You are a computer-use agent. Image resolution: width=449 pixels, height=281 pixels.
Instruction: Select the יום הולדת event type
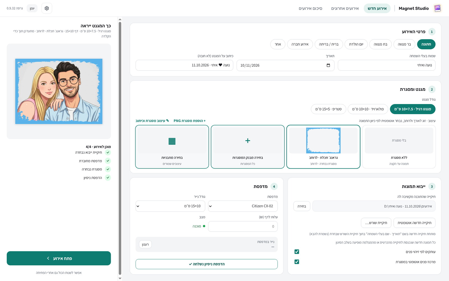[x=356, y=44]
